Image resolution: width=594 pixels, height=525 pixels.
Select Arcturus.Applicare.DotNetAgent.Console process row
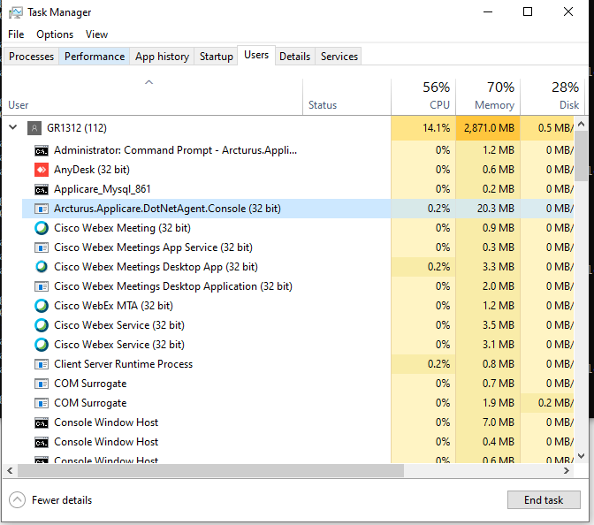coord(167,209)
